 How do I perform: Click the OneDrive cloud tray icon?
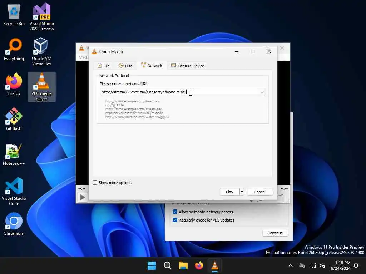click(302, 265)
